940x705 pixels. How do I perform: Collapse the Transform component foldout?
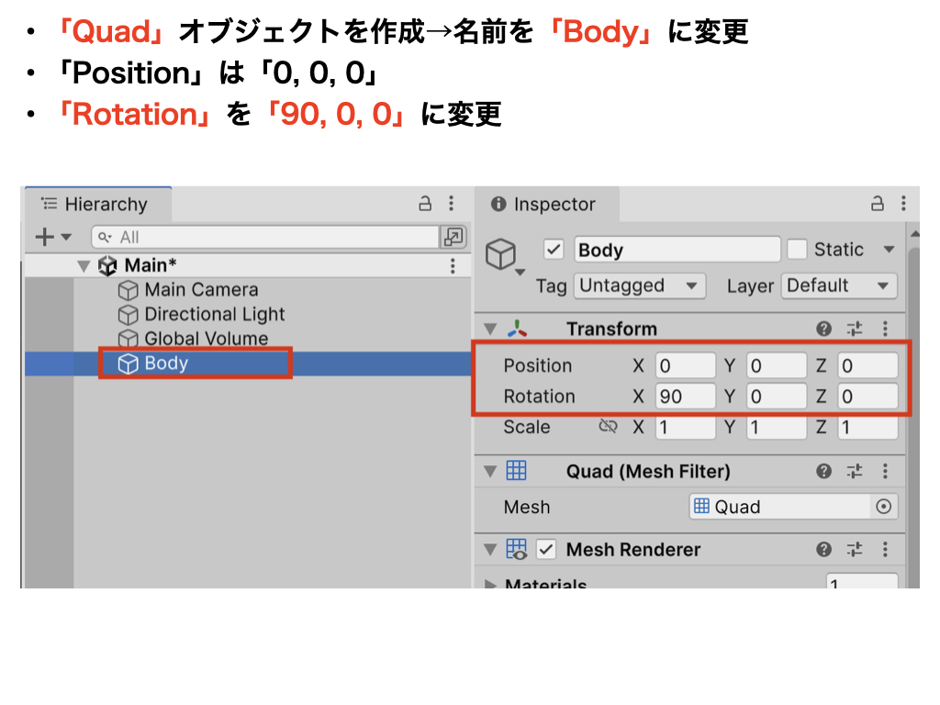tap(490, 330)
